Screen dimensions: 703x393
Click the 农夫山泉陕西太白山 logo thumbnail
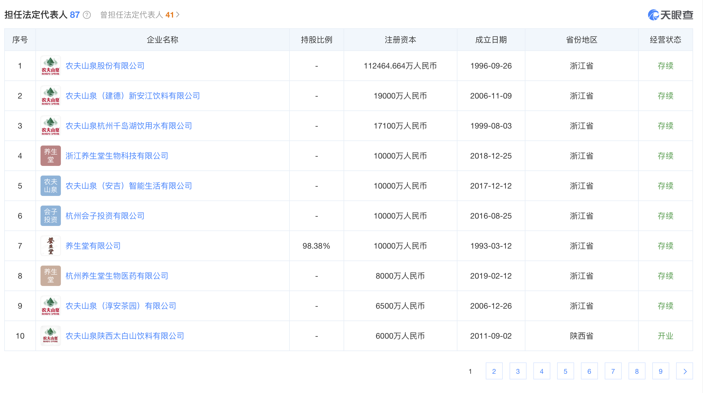(50, 336)
